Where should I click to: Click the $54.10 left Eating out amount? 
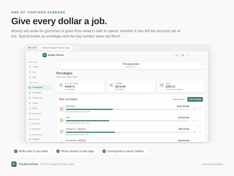click(x=184, y=129)
